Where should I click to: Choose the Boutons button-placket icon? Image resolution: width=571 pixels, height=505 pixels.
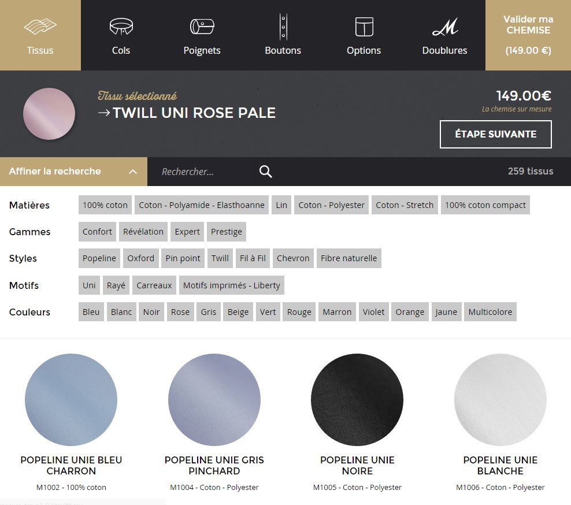pos(283,27)
